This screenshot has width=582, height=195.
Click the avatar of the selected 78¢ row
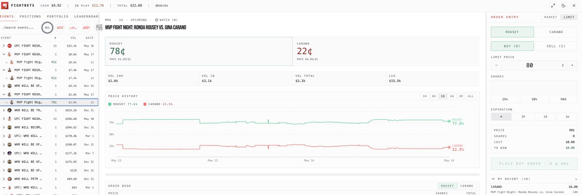coord(12,102)
